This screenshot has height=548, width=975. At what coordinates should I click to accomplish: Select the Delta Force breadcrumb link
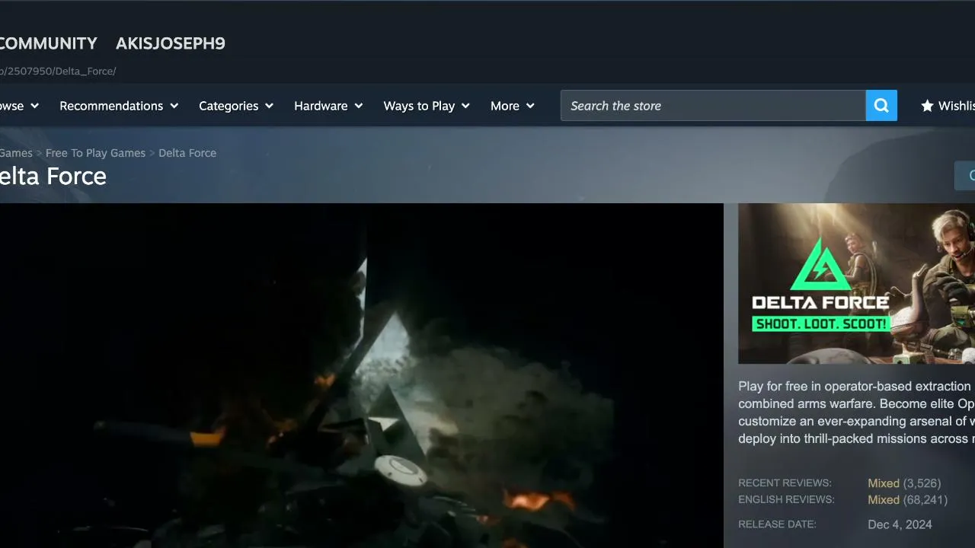tap(187, 153)
